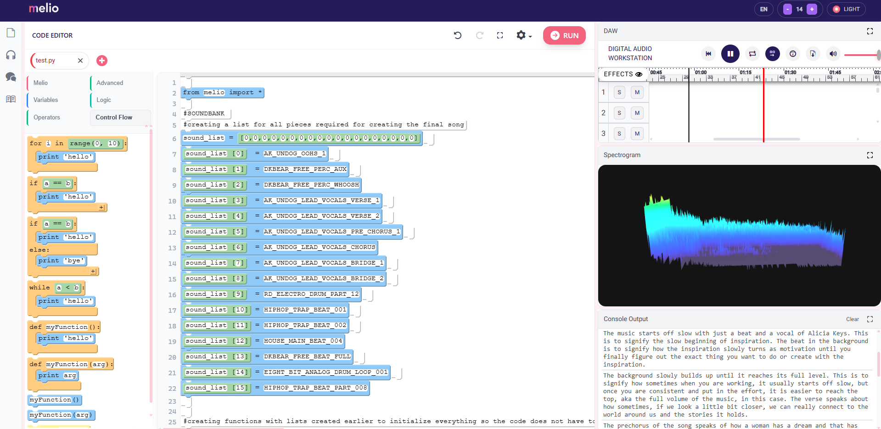Solo track 2

[x=619, y=113]
